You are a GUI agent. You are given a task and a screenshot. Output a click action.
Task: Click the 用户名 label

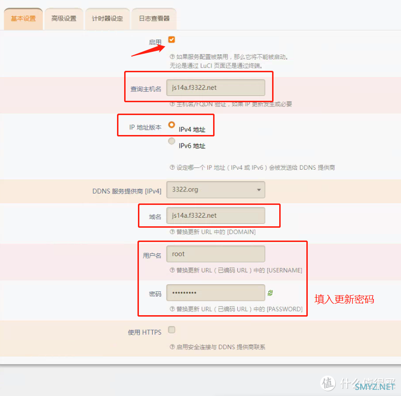(152, 255)
